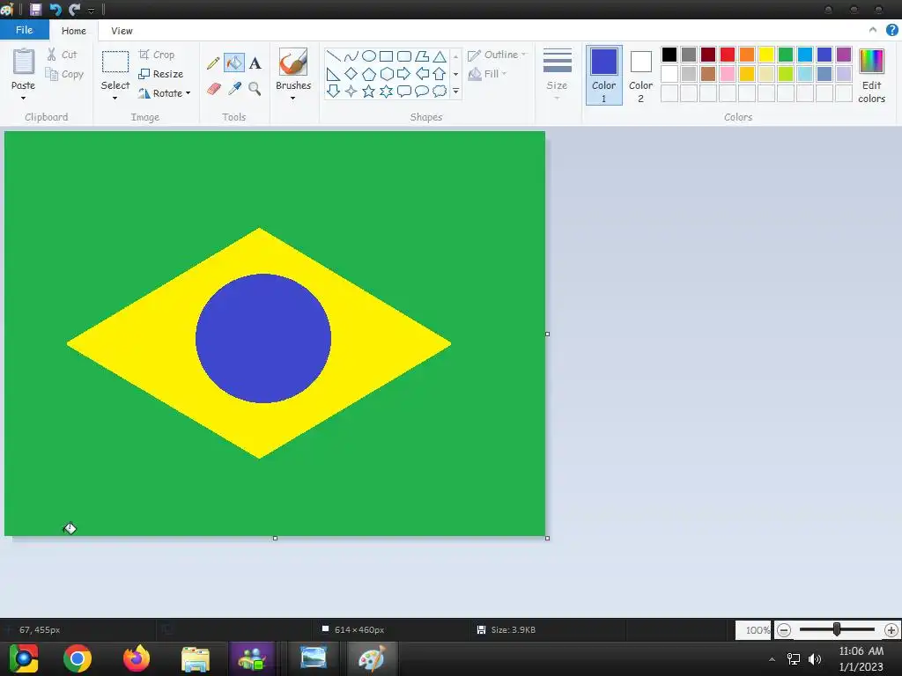Image resolution: width=902 pixels, height=676 pixels.
Task: Open Paint Help question mark icon
Action: (891, 30)
